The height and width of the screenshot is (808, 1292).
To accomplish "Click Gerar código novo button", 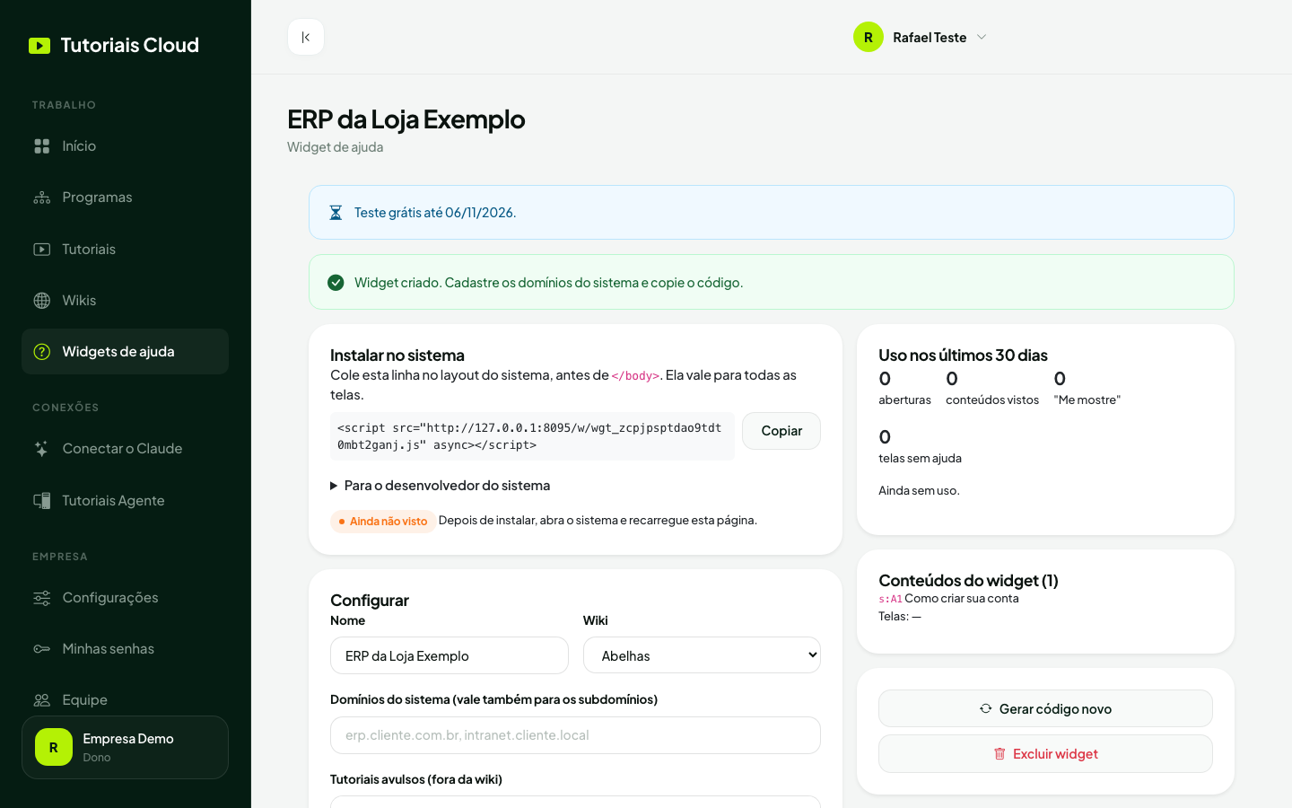I will tap(1045, 708).
